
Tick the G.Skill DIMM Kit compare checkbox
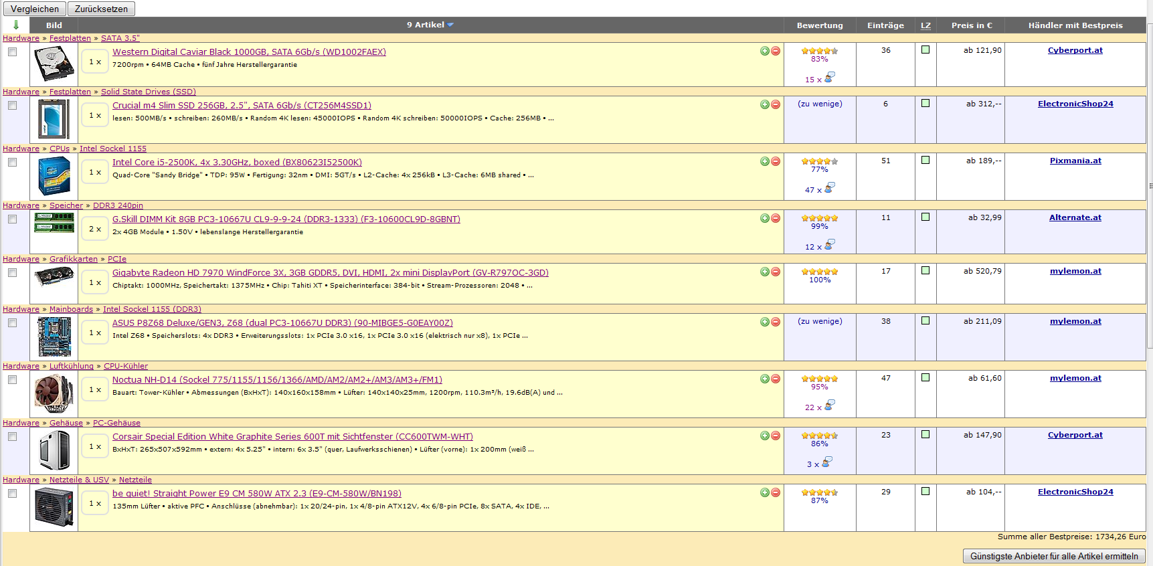(x=12, y=219)
